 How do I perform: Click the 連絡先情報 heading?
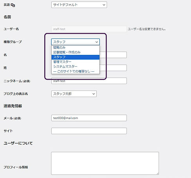point(13,106)
